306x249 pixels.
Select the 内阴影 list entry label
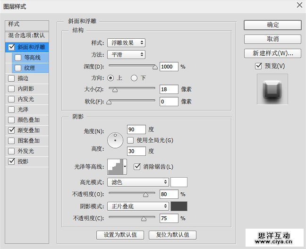point(26,89)
